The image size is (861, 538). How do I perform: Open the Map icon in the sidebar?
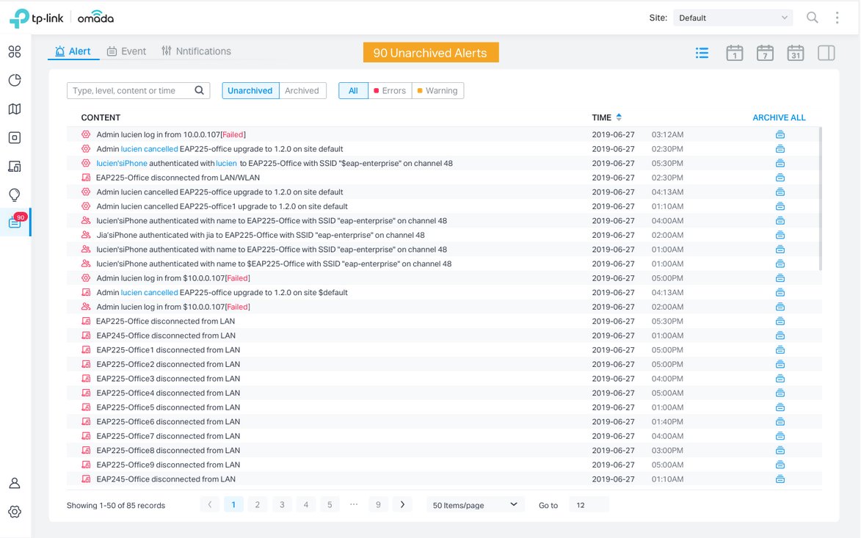click(x=15, y=109)
